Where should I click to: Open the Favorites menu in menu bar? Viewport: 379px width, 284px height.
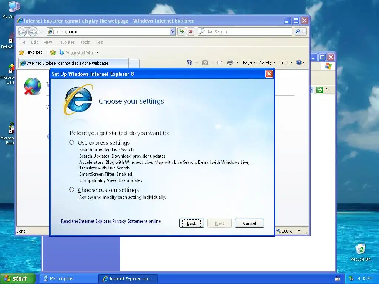point(66,42)
